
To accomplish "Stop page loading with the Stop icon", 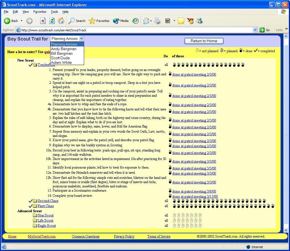I will pos(43,21).
